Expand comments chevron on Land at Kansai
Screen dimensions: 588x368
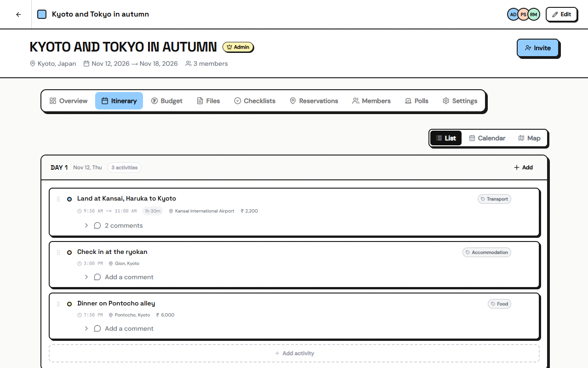coord(86,225)
